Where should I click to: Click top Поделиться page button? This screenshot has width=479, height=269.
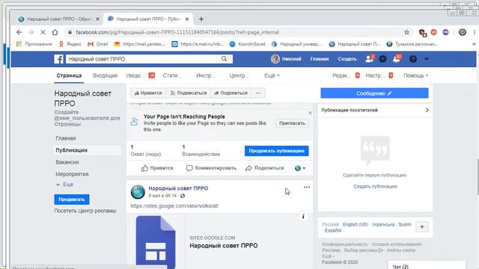click(231, 93)
